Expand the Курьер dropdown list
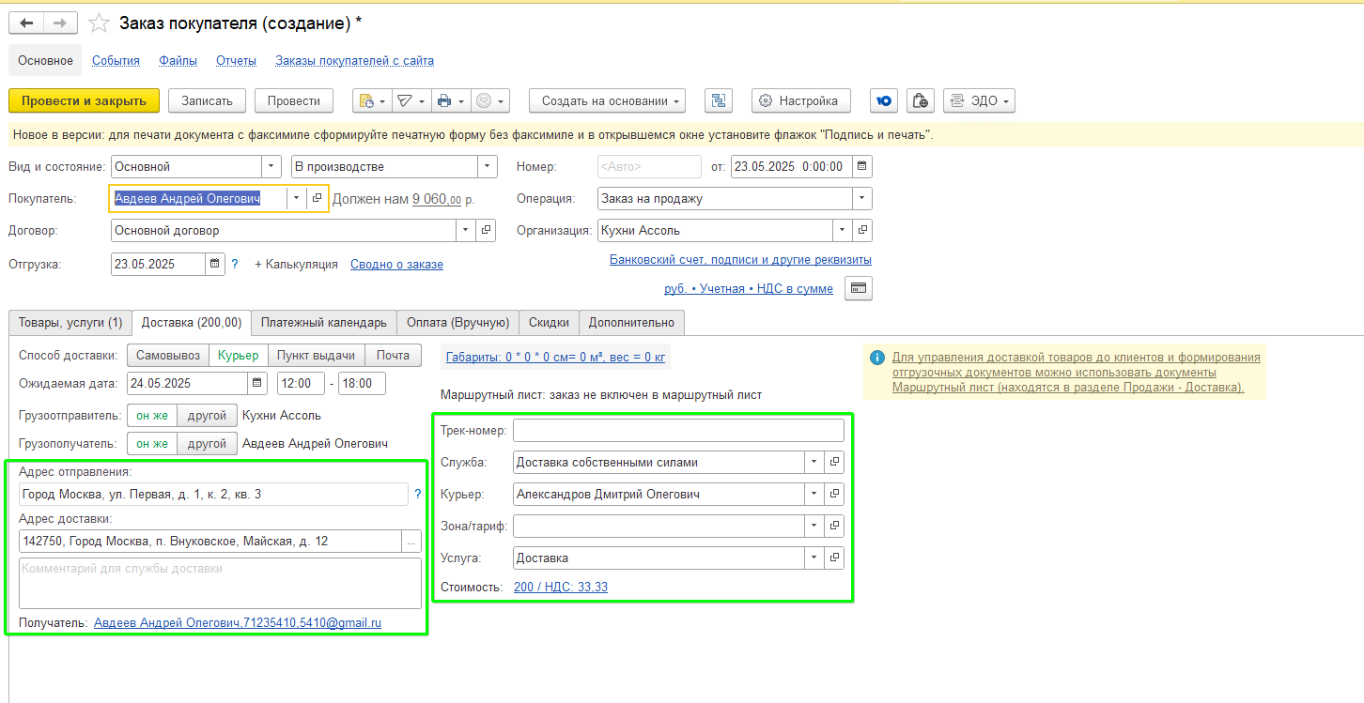This screenshot has height=703, width=1364. [x=813, y=495]
